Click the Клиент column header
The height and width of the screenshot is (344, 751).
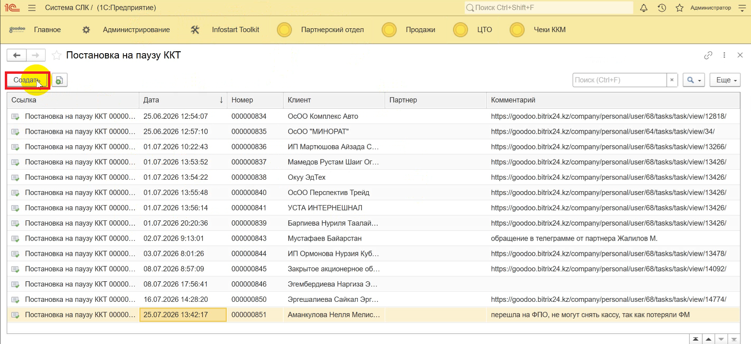click(334, 100)
